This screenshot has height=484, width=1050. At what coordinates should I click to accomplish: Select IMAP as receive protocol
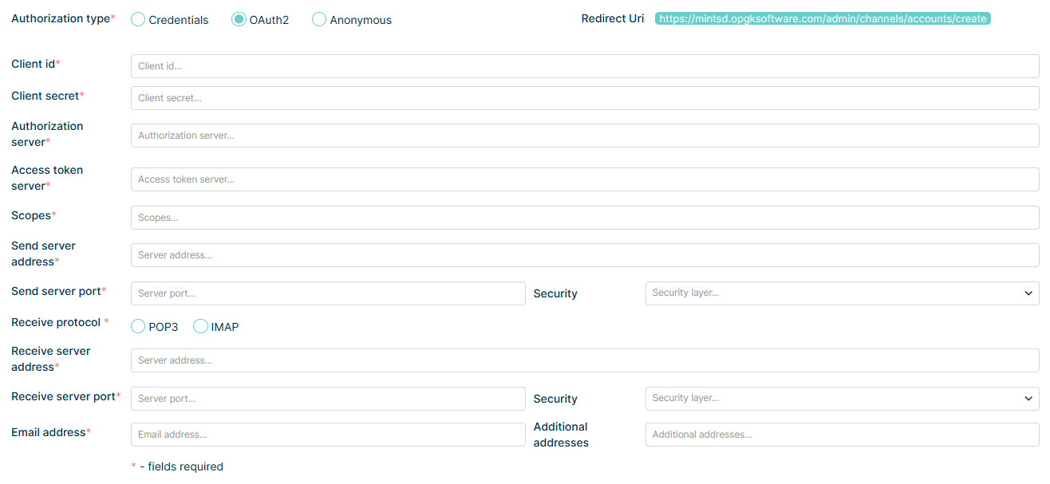(x=200, y=326)
